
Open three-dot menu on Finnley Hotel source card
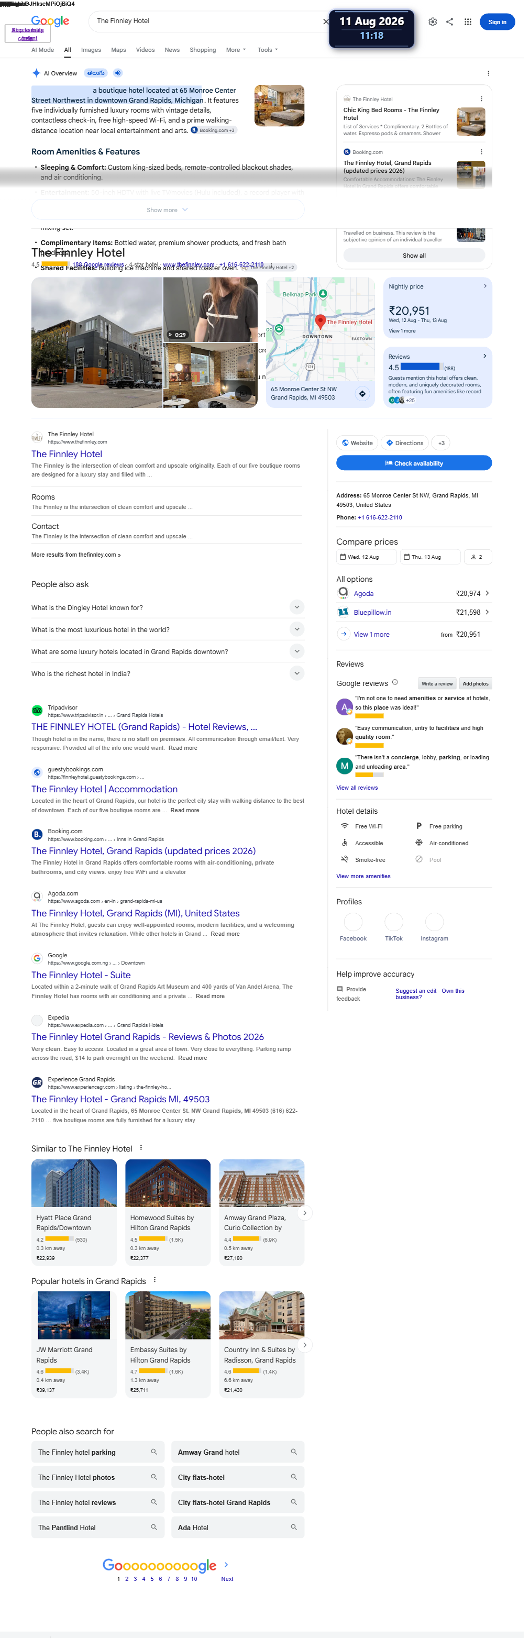pyautogui.click(x=481, y=99)
